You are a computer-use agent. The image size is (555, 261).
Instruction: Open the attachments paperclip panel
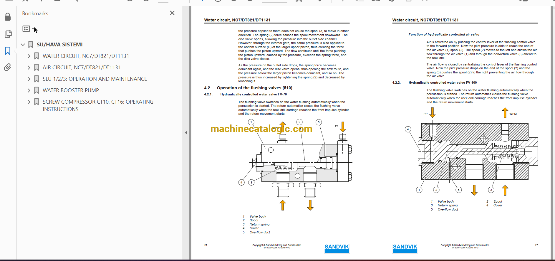[x=8, y=68]
